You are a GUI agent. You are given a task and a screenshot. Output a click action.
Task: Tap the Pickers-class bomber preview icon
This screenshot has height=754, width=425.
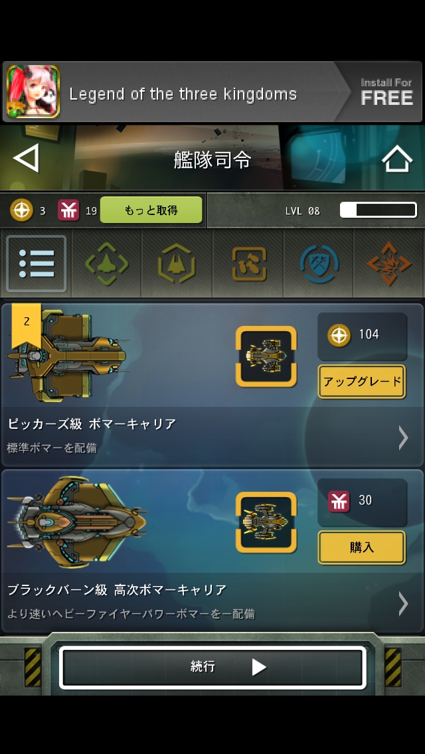[x=266, y=356]
